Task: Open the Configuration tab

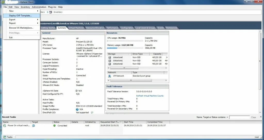Action: (127, 28)
